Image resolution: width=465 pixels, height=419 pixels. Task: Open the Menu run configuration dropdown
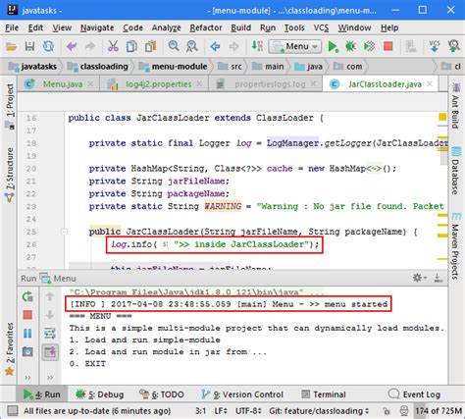pyautogui.click(x=294, y=46)
